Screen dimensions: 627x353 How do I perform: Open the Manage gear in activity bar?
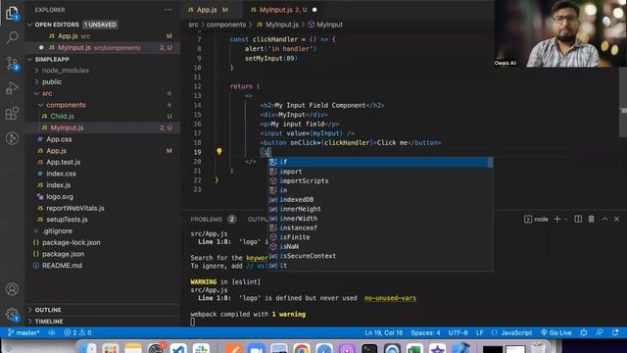(12, 314)
